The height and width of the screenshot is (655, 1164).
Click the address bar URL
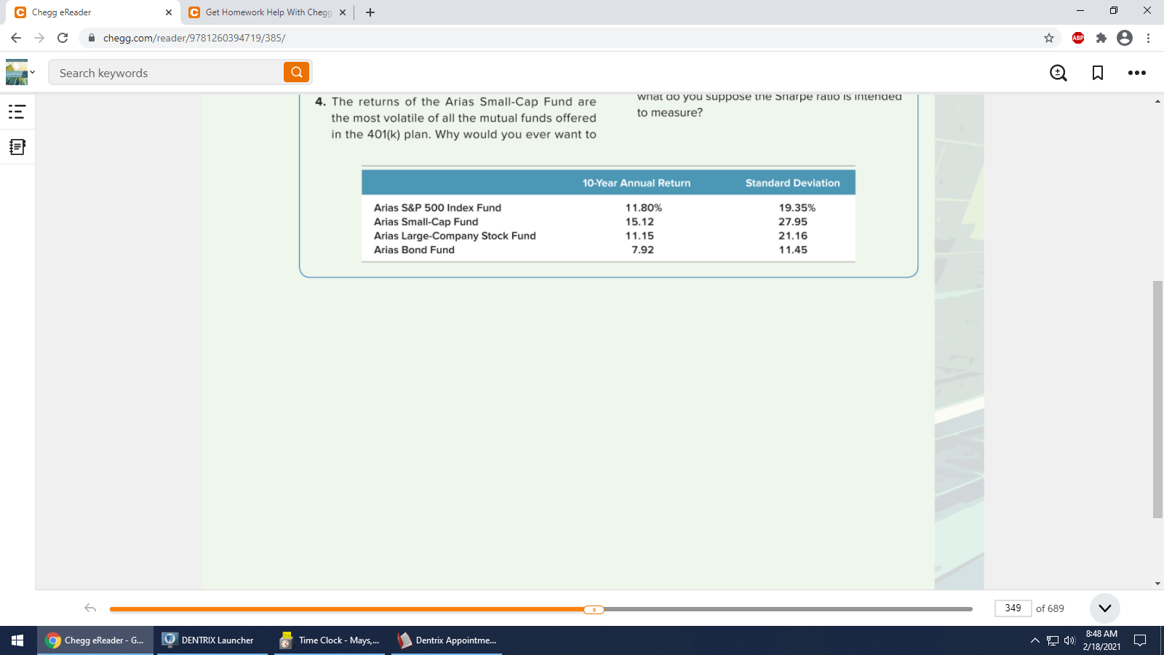194,38
